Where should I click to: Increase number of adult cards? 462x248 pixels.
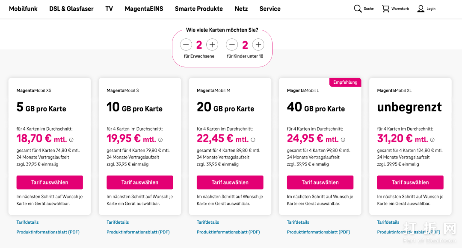[x=212, y=44]
